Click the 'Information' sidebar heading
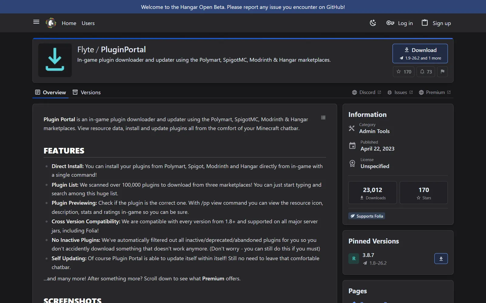This screenshot has width=486, height=303. 368,115
